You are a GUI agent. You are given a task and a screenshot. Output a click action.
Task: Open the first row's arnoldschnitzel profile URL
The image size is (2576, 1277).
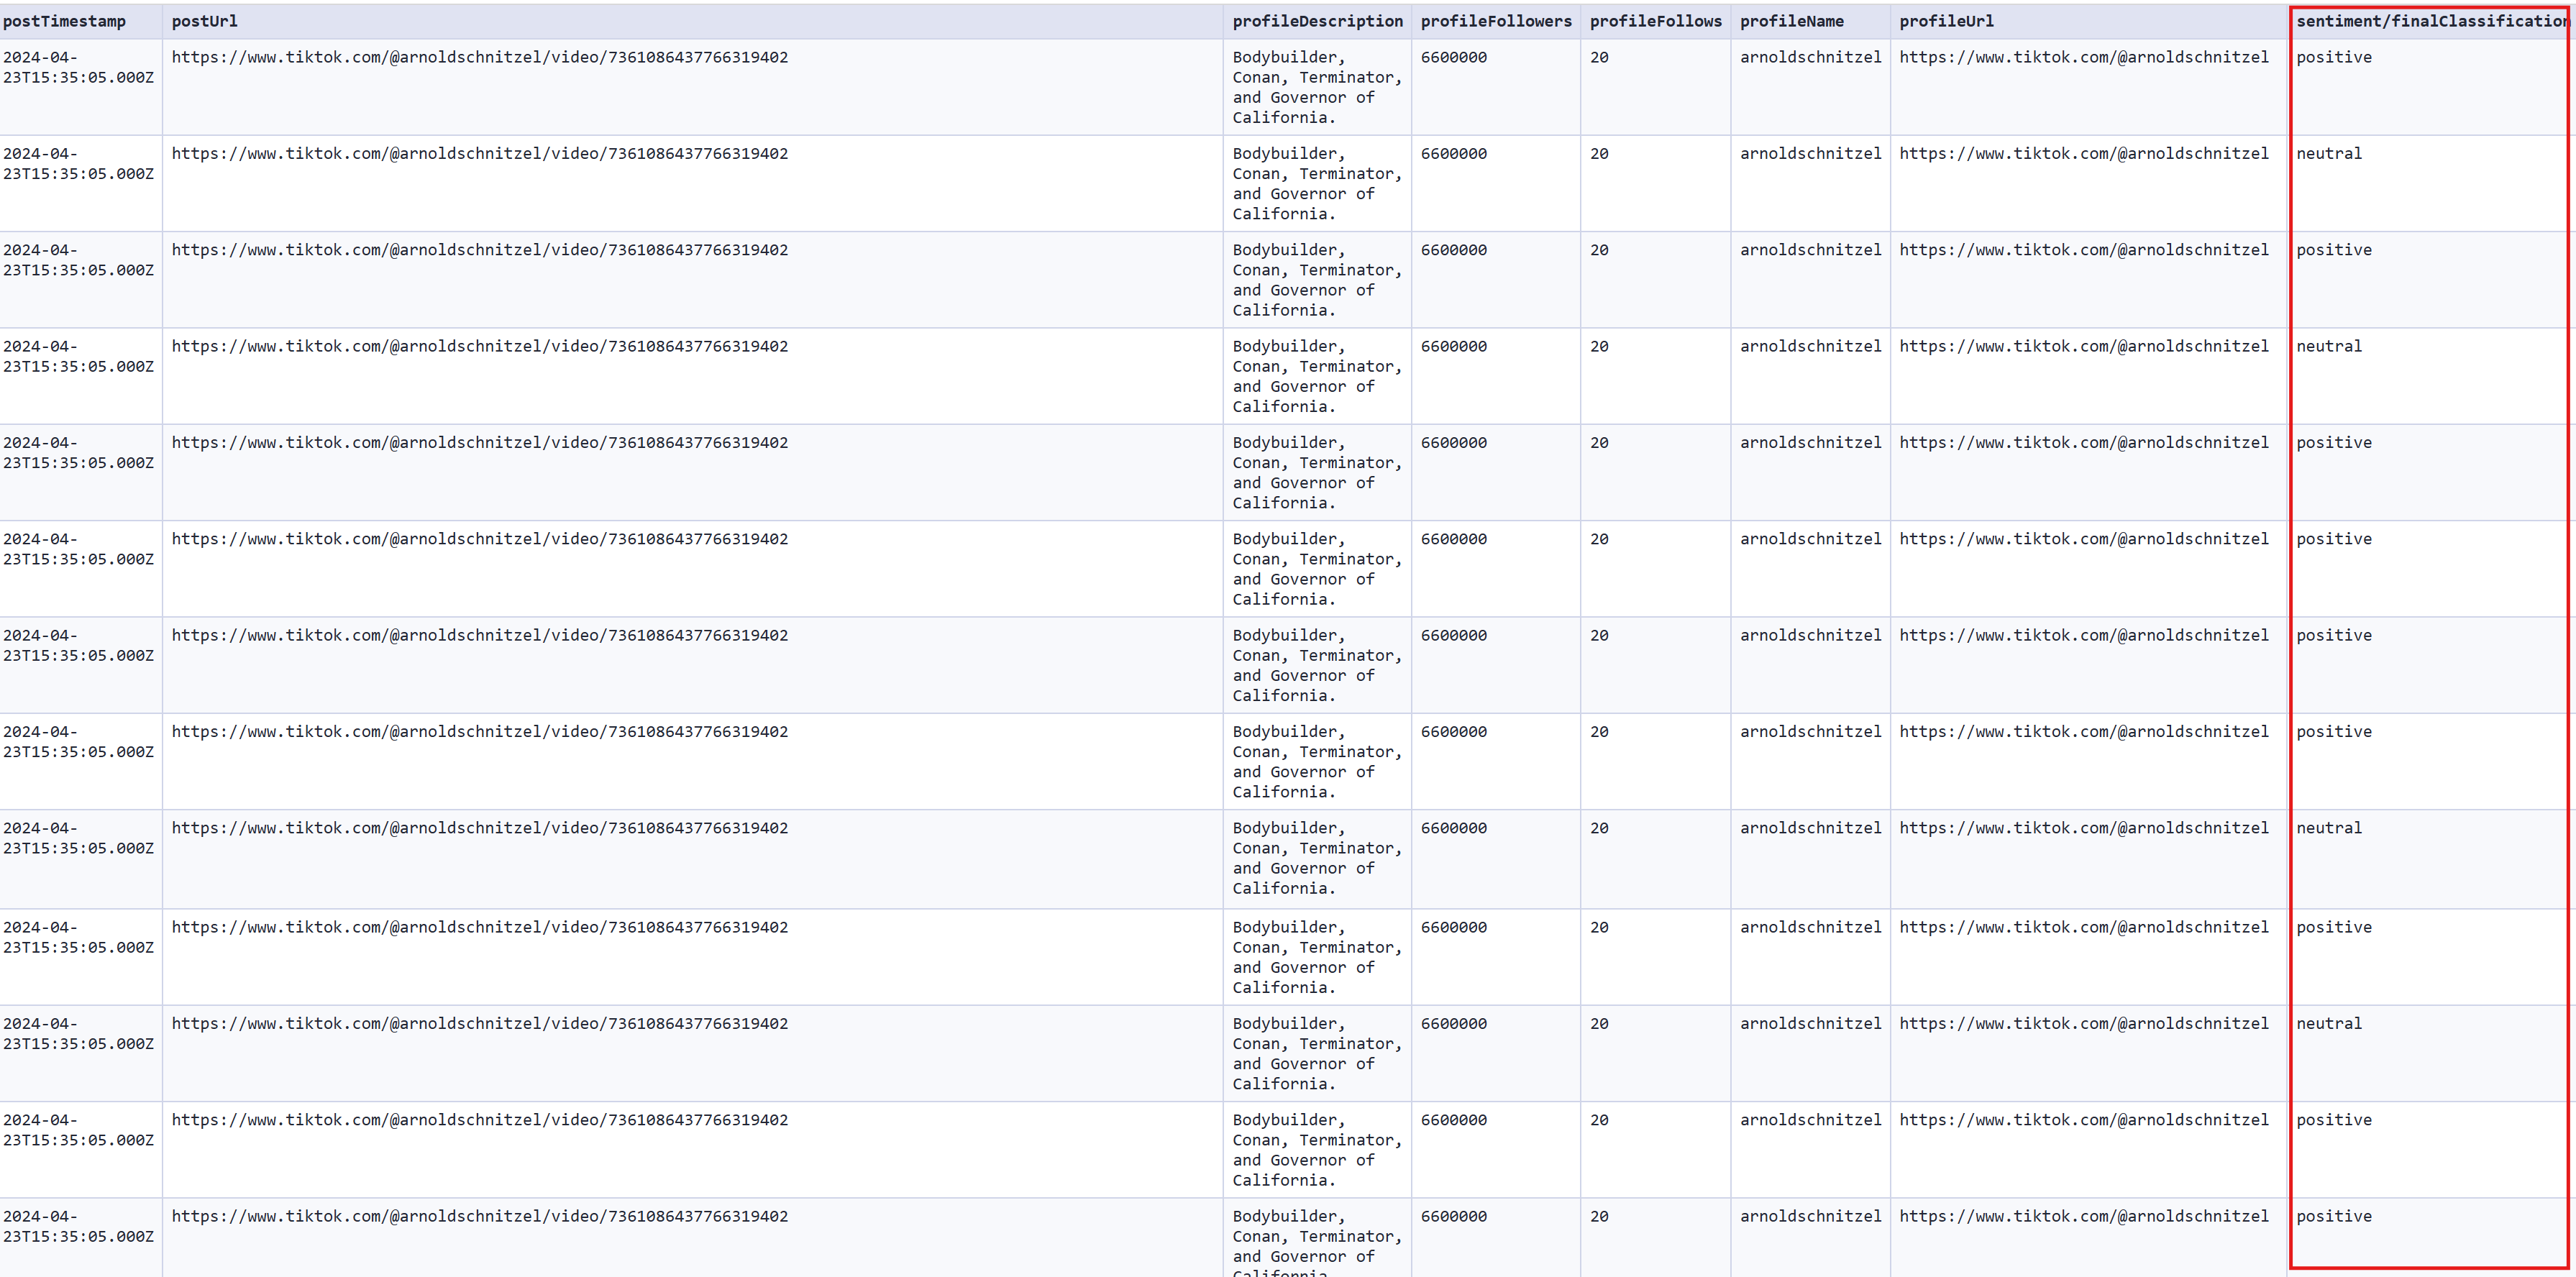click(2083, 57)
